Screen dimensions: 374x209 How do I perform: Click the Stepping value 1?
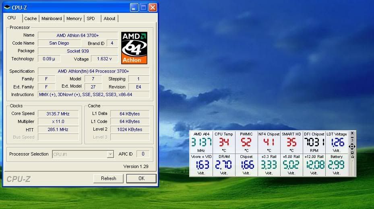(139, 79)
